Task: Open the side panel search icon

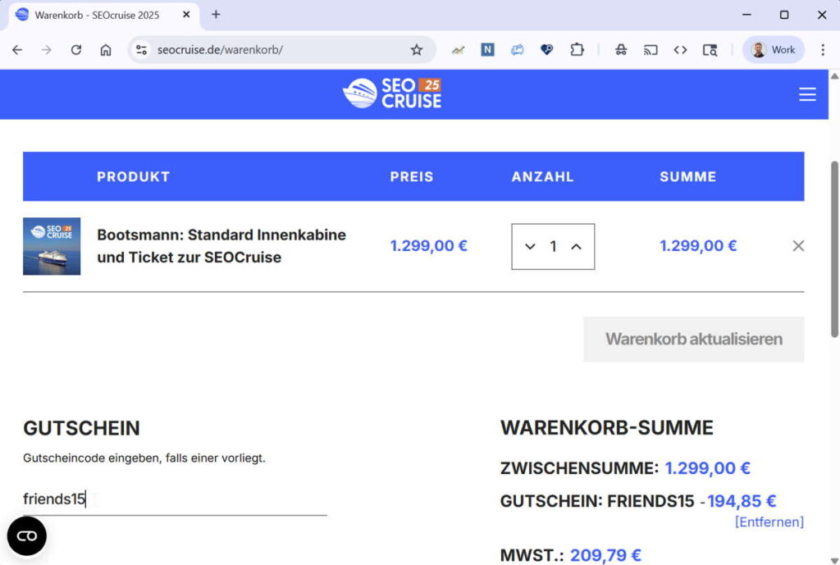Action: [710, 50]
